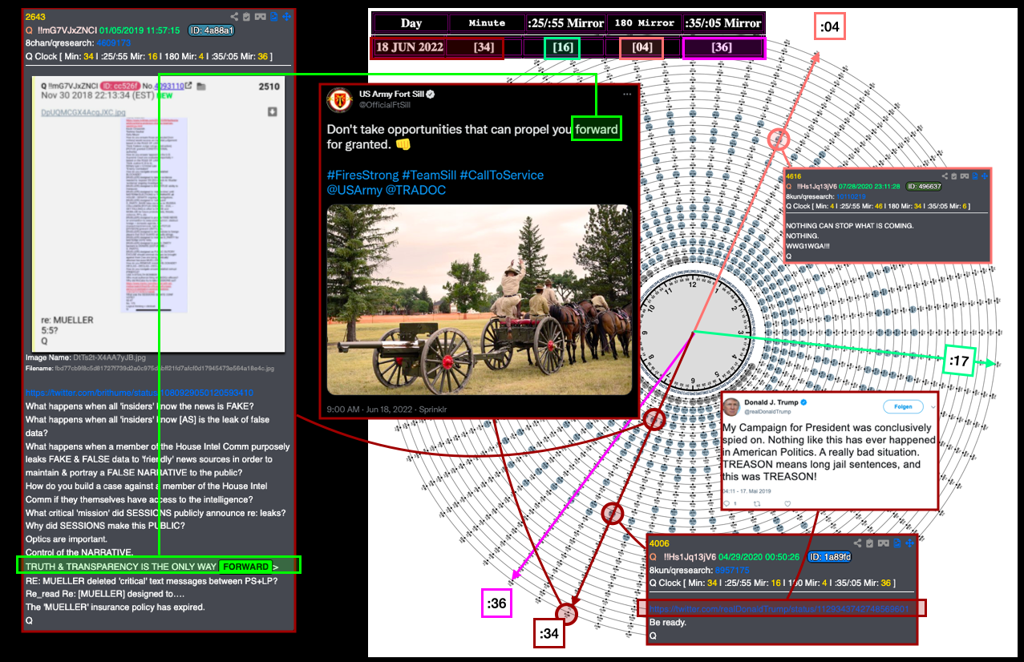Click the ':35/:05 Mirror' header cell
The height and width of the screenshot is (662, 1024).
pyautogui.click(x=724, y=23)
